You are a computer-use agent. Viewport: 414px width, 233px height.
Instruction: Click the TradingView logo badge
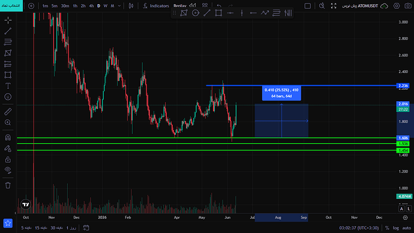[26, 204]
